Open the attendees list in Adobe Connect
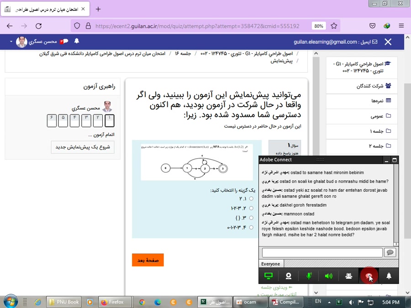The height and width of the screenshot is (308, 411). (349, 276)
